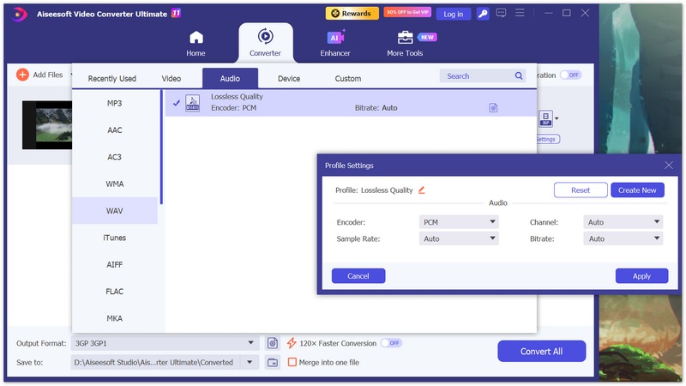
Task: Click the 3GP output format icon
Action: coord(545,118)
